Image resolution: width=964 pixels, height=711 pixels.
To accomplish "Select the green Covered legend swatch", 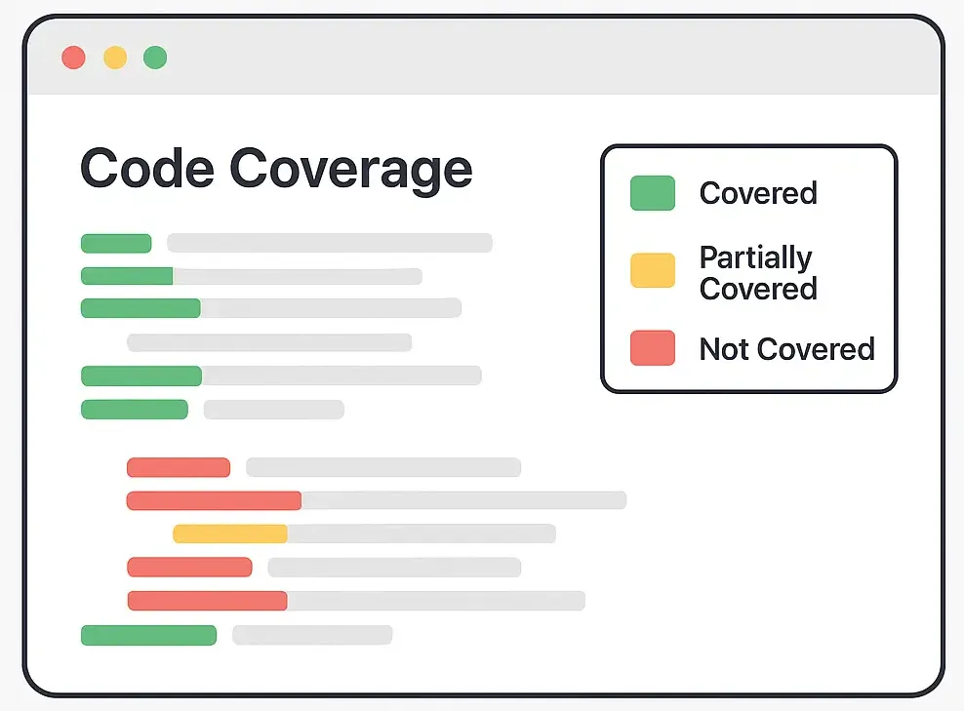I will click(x=653, y=193).
